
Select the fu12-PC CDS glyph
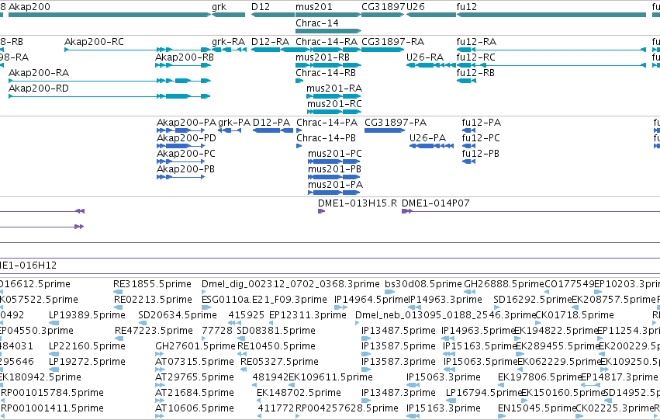pos(468,146)
